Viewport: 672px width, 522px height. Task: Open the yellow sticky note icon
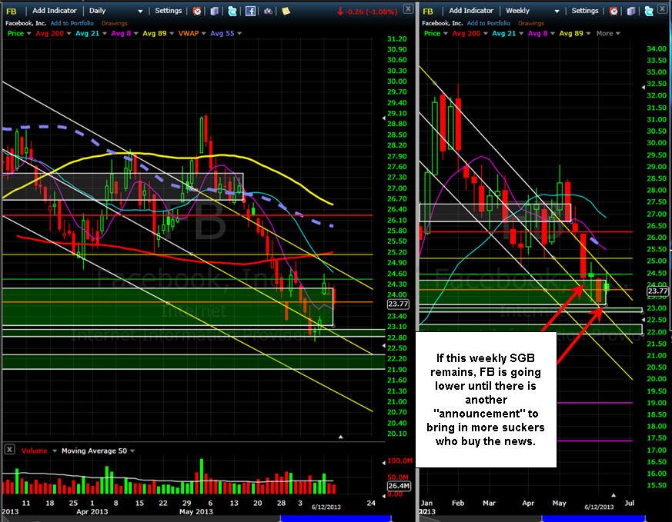point(286,11)
